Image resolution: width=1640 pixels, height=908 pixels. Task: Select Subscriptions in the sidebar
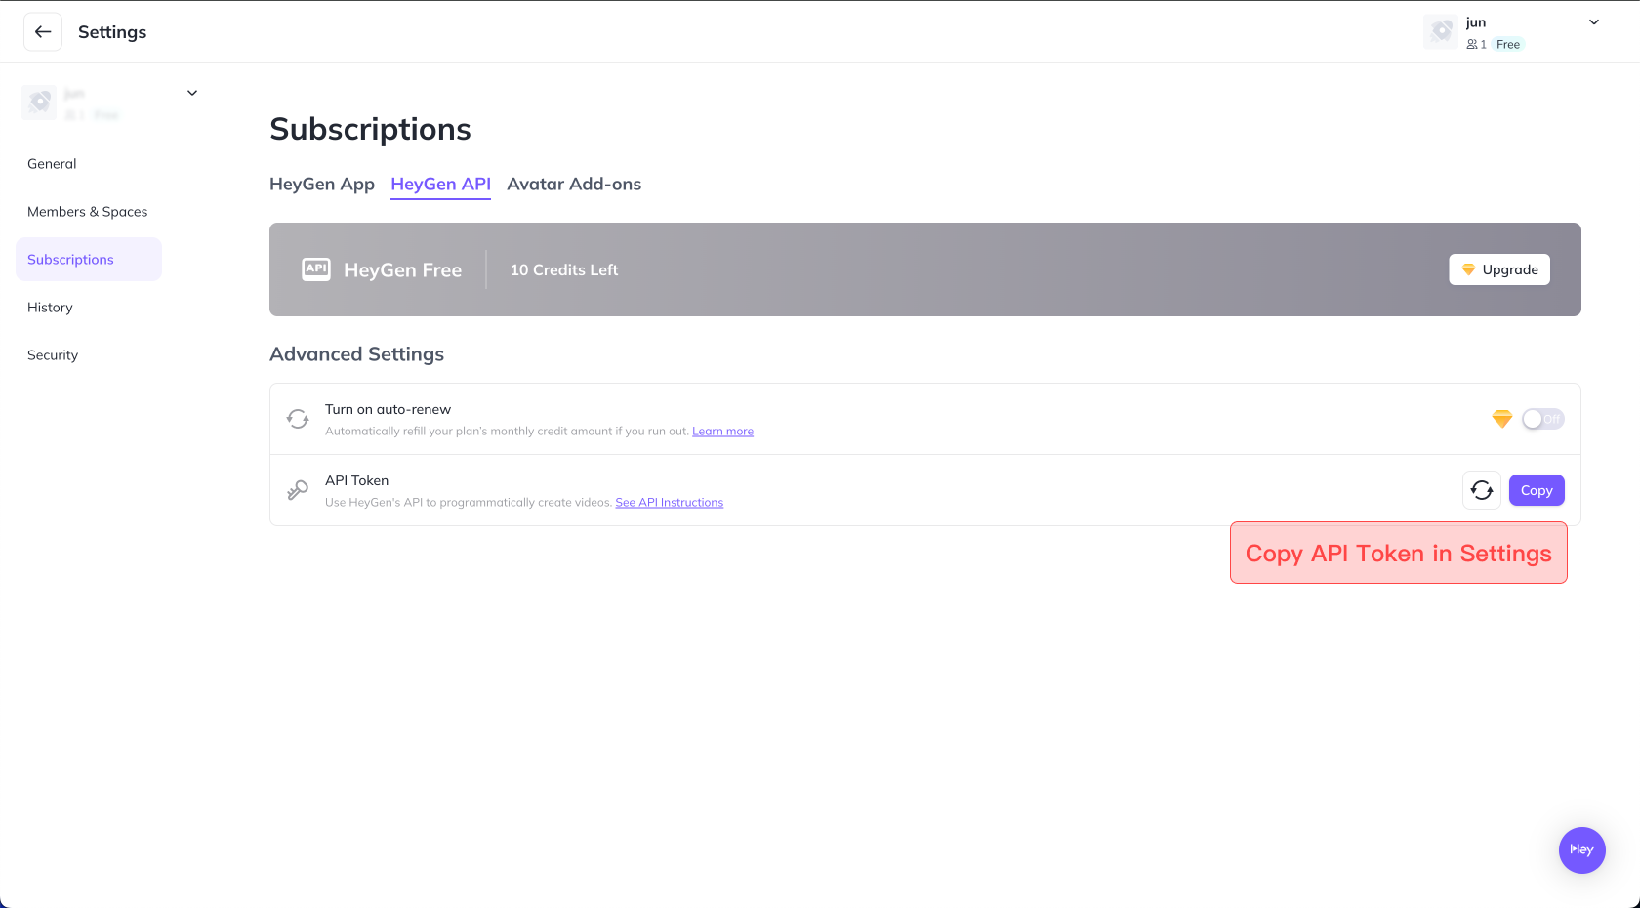click(x=89, y=260)
